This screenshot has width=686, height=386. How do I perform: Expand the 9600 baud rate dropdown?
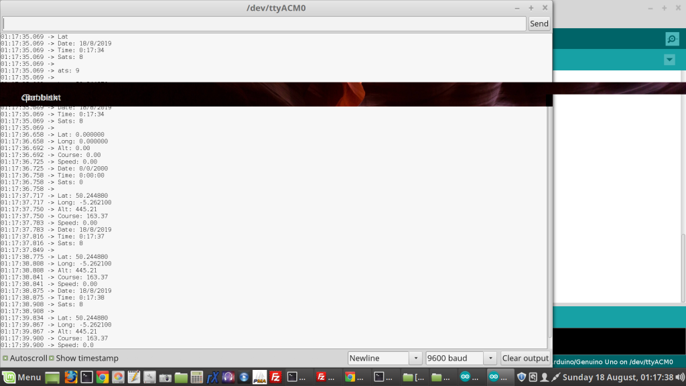(x=461, y=359)
